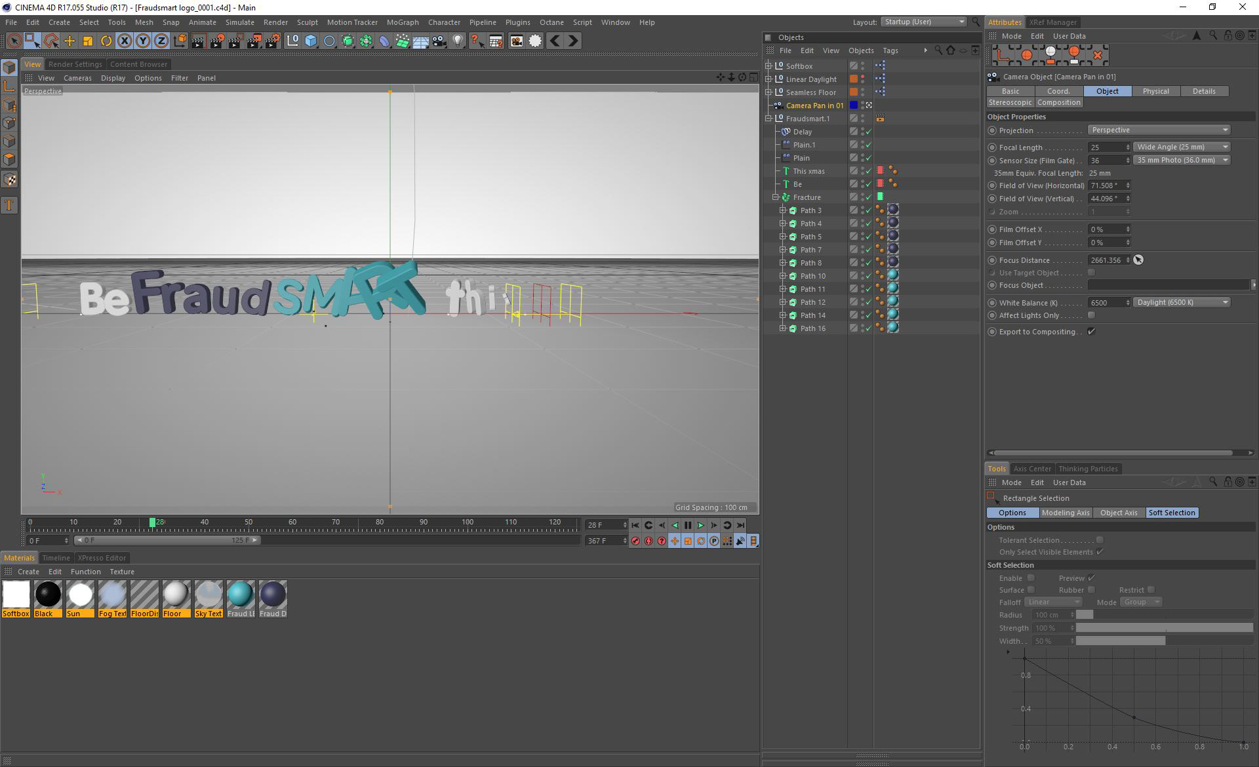Select the Modeling Axis button

(1066, 513)
